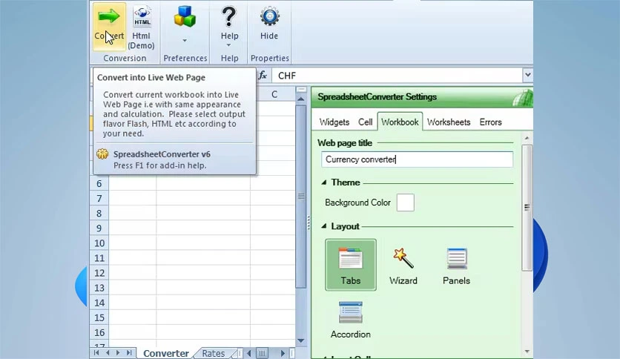The height and width of the screenshot is (359, 620).
Task: Click the SpreadsheetConverter Settings panel title
Action: (377, 97)
